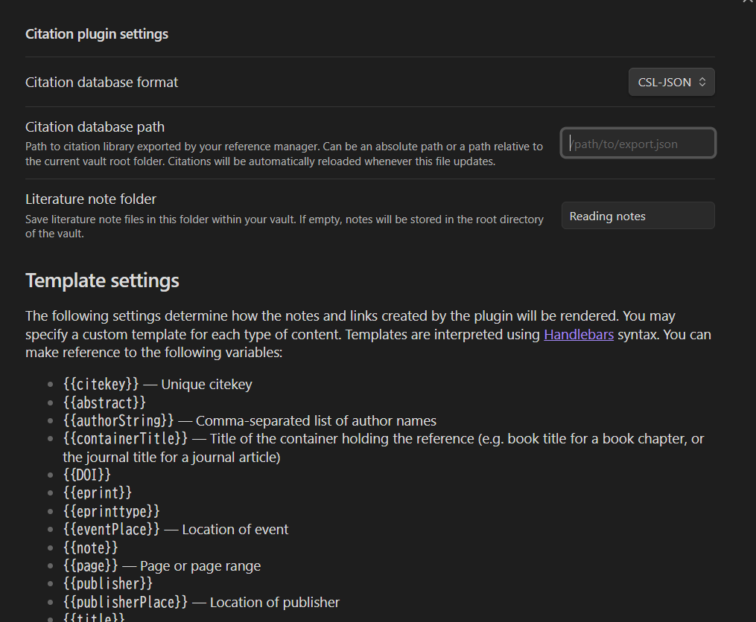Select the {{note}} variable text
Viewport: 756px width, 622px height.
point(90,548)
